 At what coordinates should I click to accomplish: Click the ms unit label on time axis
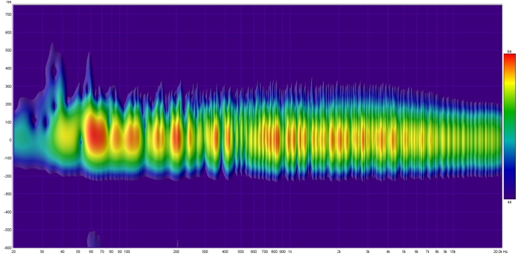click(x=9, y=2)
